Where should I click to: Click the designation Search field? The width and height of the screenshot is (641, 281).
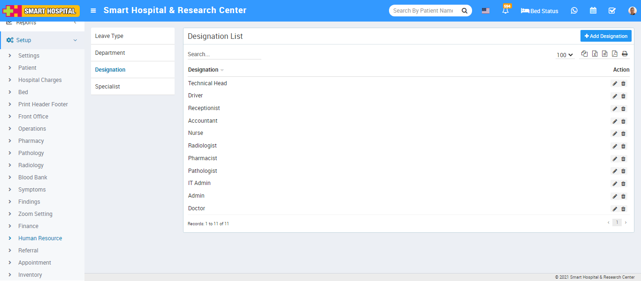tap(224, 54)
